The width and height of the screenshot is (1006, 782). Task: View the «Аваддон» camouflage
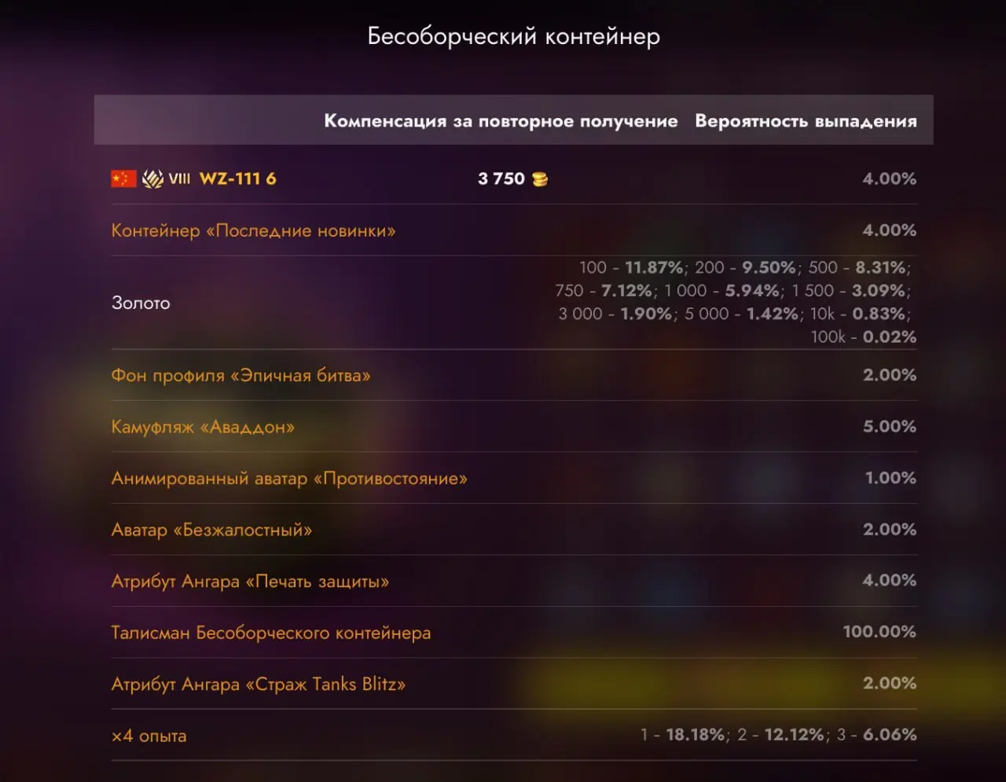click(202, 427)
